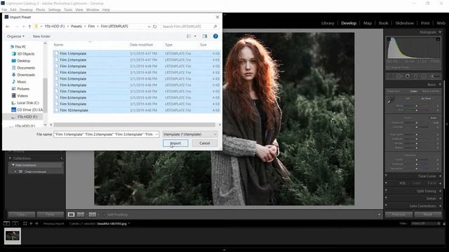Open file type lrtemplate dropdown
This screenshot has width=449, height=252.
(190, 134)
